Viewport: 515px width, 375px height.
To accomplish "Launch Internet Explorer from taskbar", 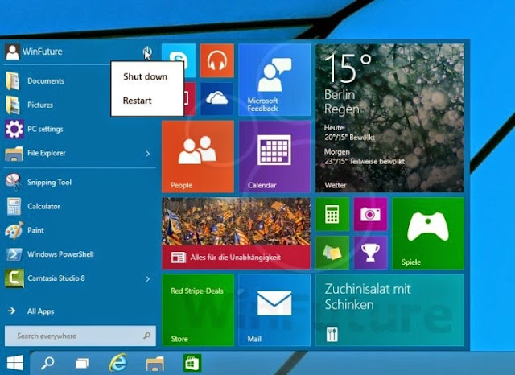I will (x=118, y=362).
